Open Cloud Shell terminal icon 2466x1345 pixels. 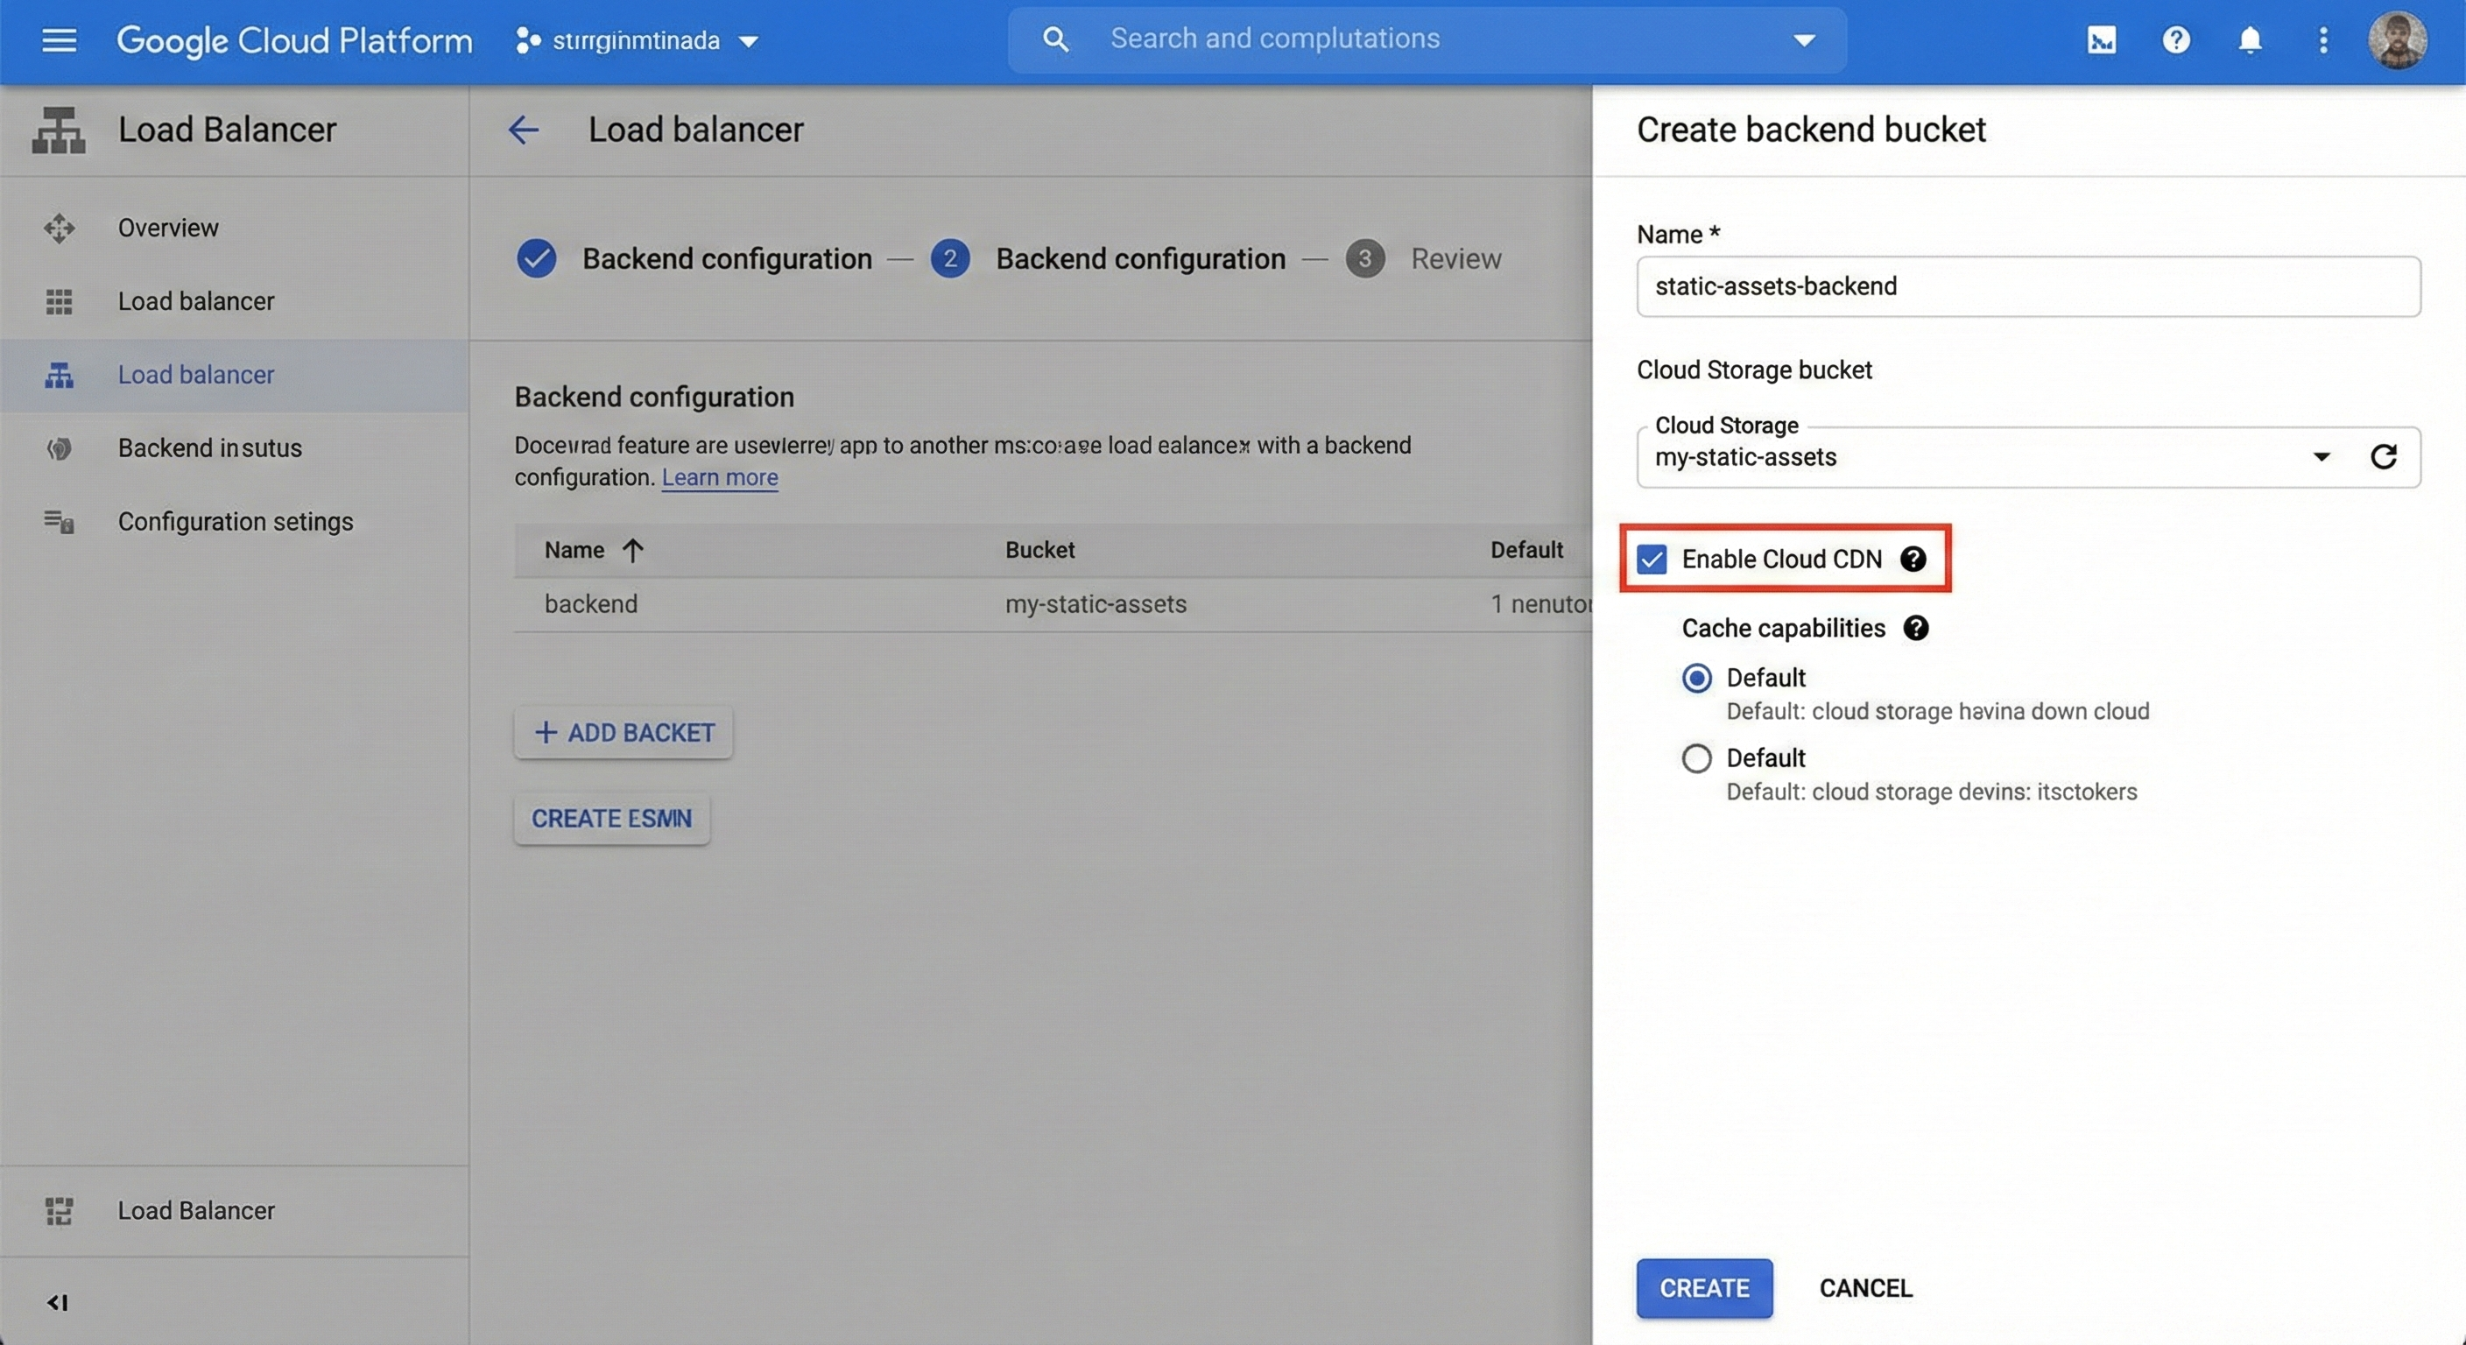click(2102, 40)
